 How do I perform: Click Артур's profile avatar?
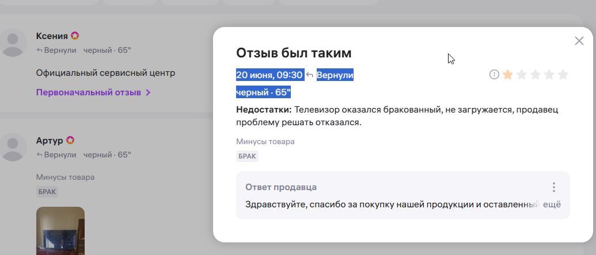(x=13, y=147)
